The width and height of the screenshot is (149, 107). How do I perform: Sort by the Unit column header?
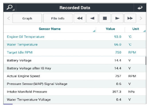[x=136, y=29]
